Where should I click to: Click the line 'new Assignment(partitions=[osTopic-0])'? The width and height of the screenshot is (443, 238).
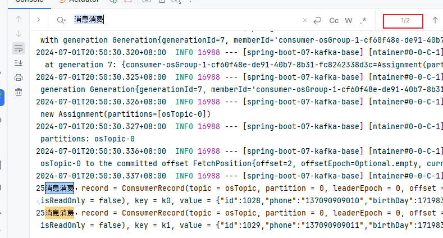click(125, 114)
